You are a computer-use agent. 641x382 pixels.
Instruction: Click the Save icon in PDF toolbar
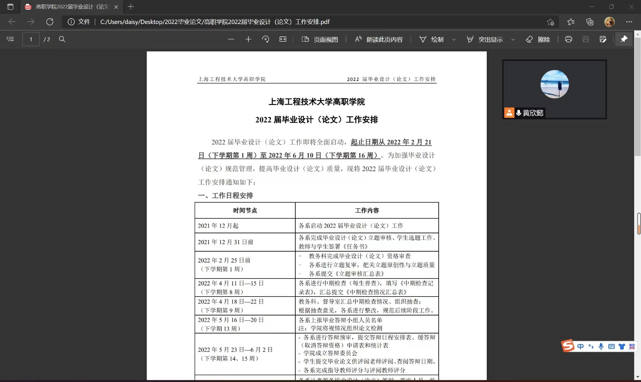point(586,39)
